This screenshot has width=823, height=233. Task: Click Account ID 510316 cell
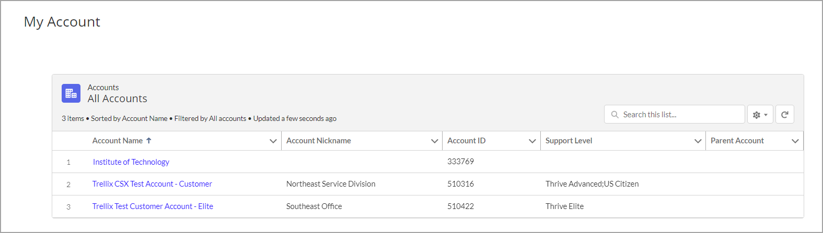point(461,184)
